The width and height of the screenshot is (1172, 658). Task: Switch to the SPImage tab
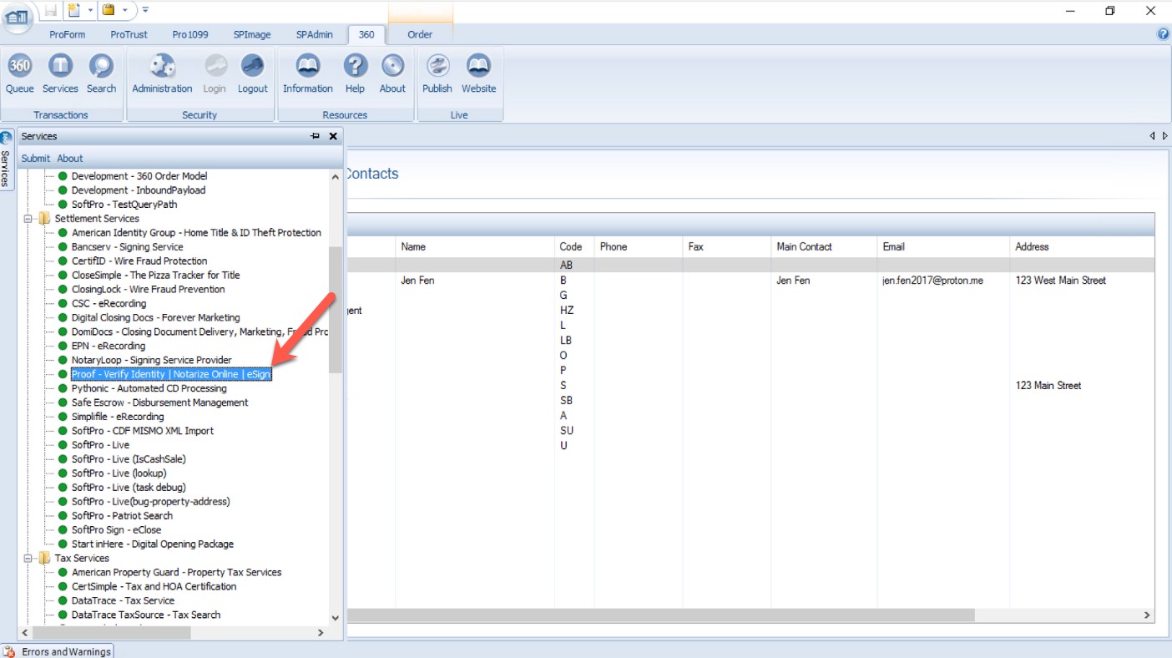251,34
